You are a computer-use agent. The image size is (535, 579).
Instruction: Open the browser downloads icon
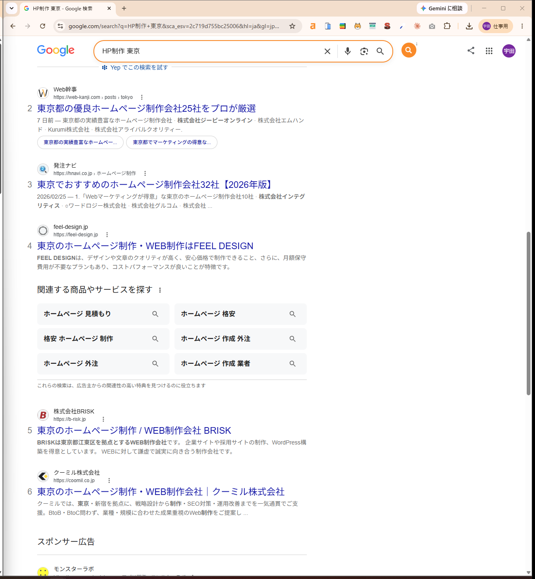click(x=469, y=26)
